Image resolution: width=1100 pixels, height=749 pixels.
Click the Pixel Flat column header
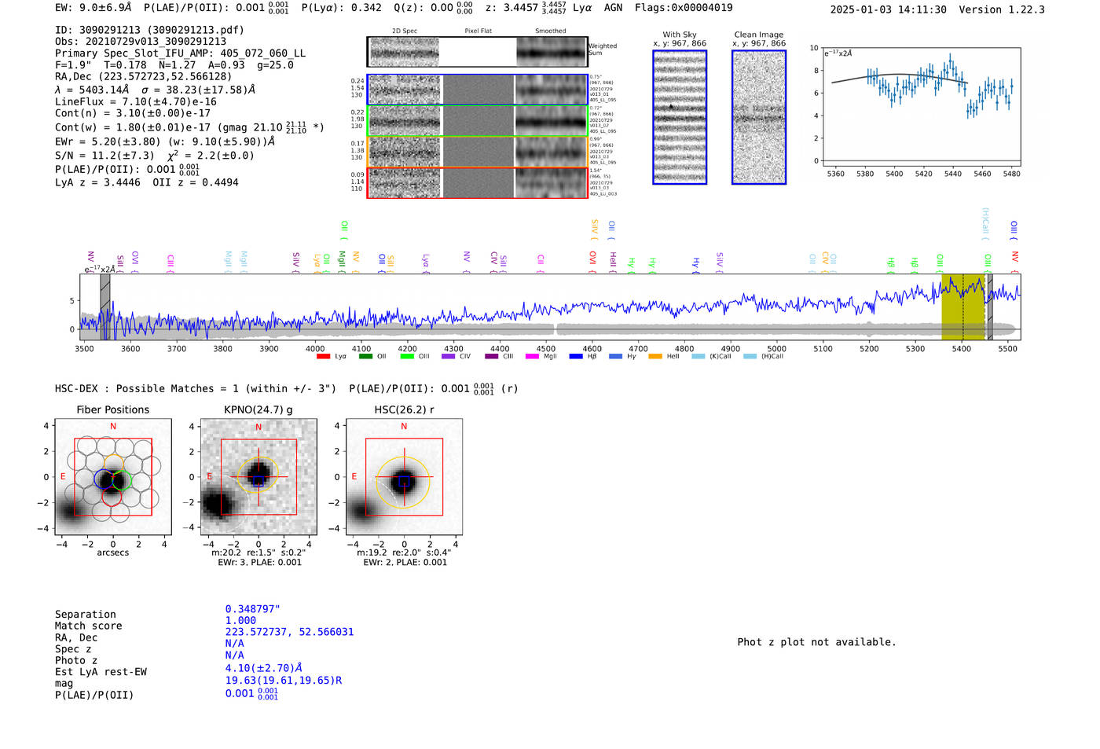coord(478,31)
